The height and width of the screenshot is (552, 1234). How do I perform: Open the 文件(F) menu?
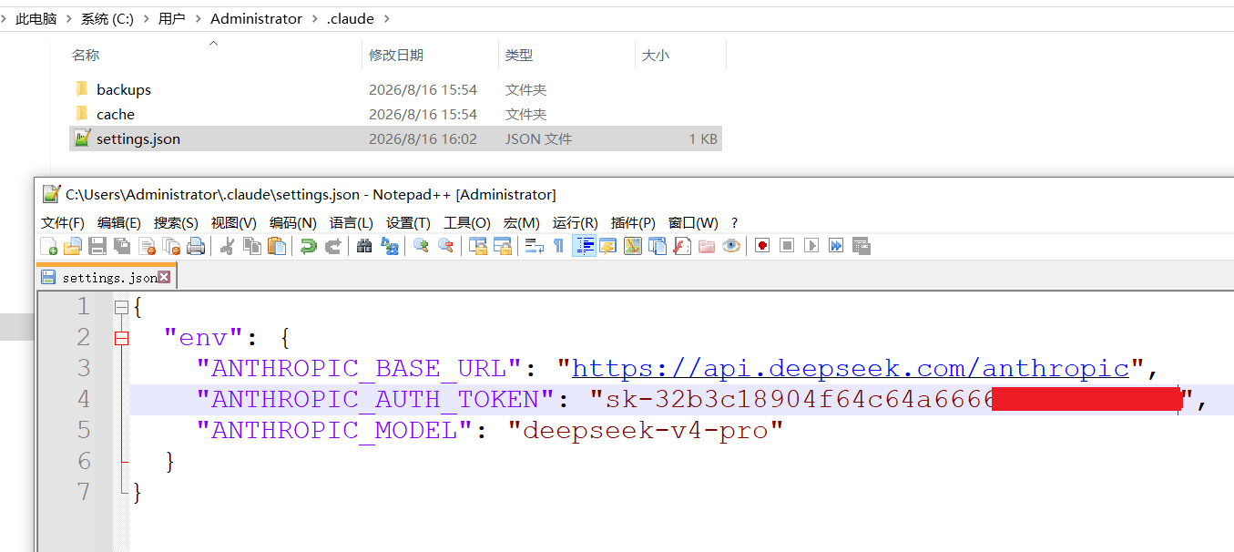63,222
